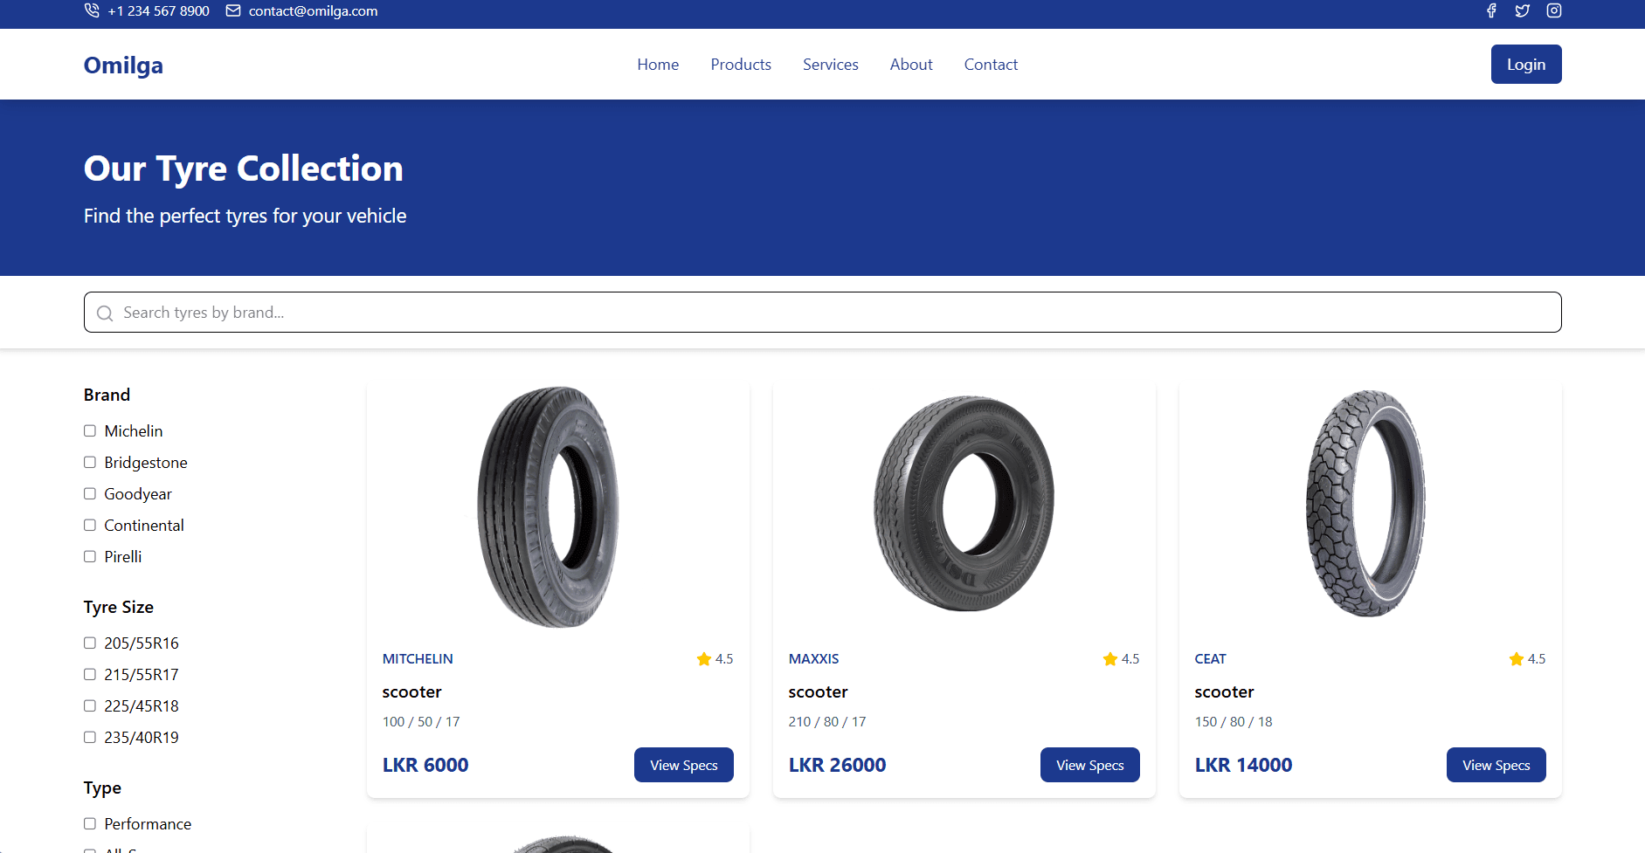This screenshot has height=853, width=1645.
Task: Click the MITCHELIN brand label
Action: (x=418, y=659)
